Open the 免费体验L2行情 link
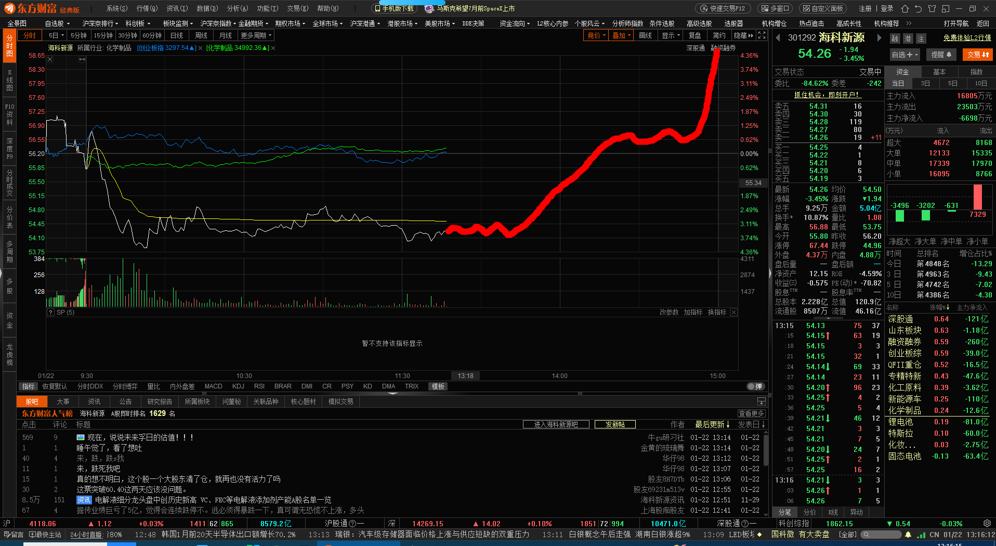 pyautogui.click(x=967, y=37)
